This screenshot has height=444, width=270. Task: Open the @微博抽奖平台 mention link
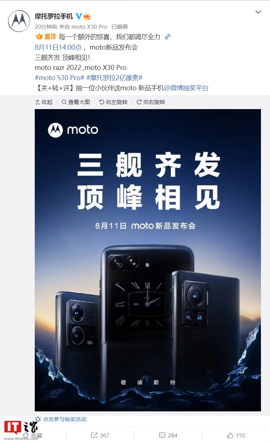coord(186,88)
